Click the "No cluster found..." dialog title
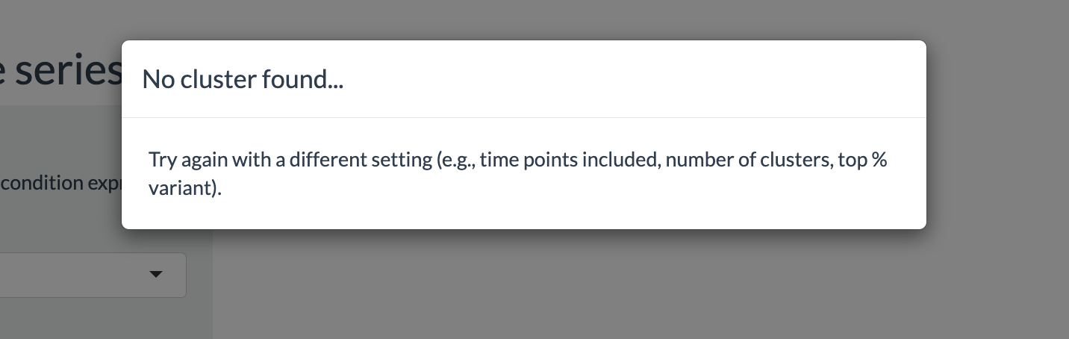The width and height of the screenshot is (1069, 339). (x=243, y=78)
